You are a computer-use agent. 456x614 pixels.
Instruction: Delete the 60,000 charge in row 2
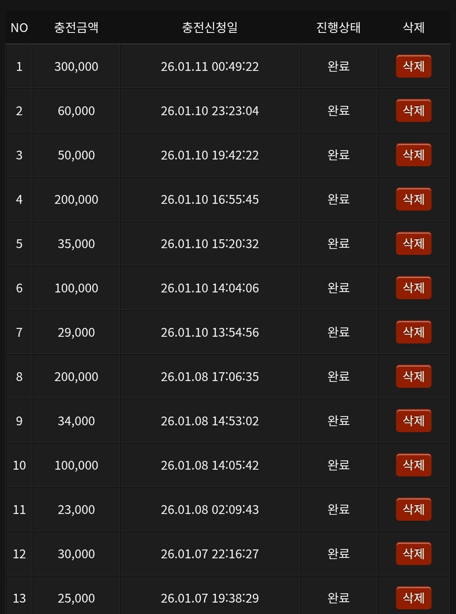click(x=413, y=111)
